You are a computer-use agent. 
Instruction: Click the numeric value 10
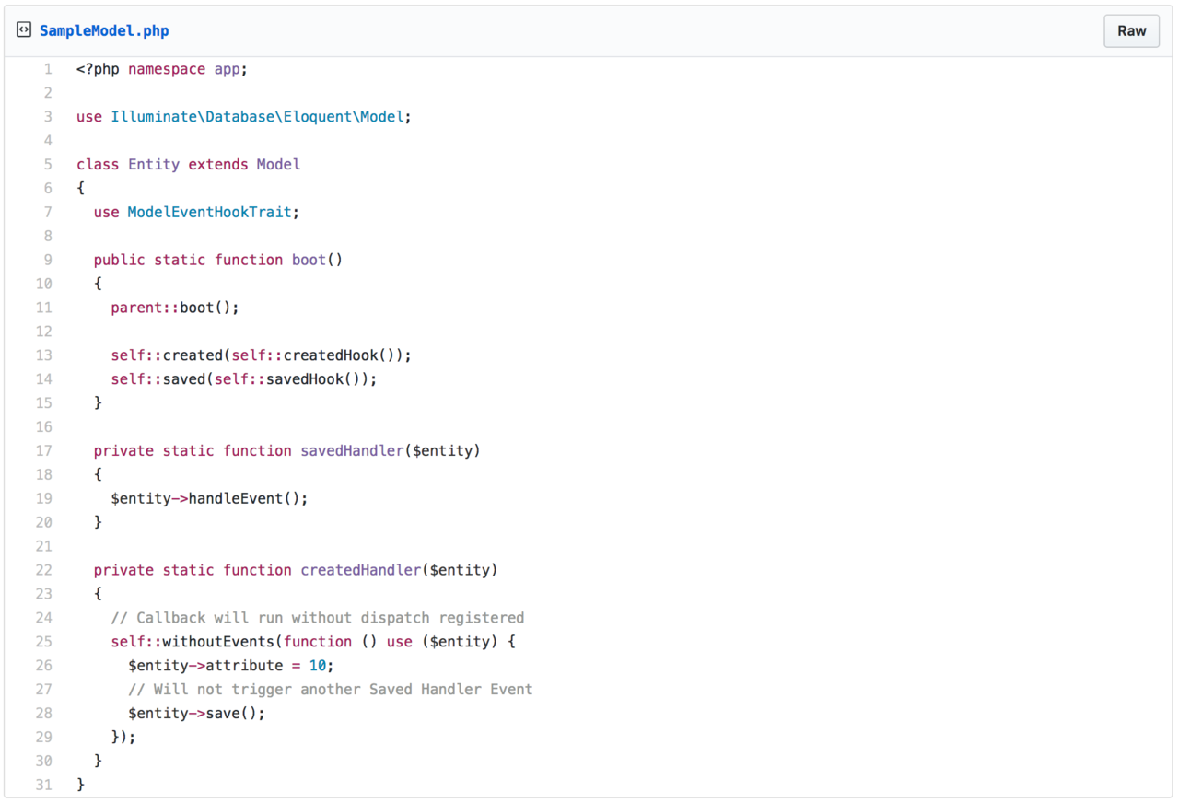[x=318, y=666]
